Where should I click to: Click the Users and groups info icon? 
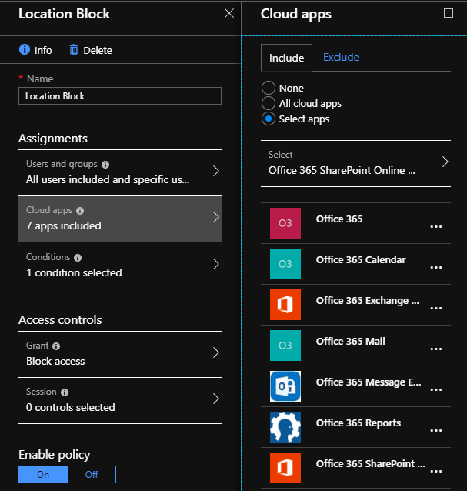coord(105,165)
